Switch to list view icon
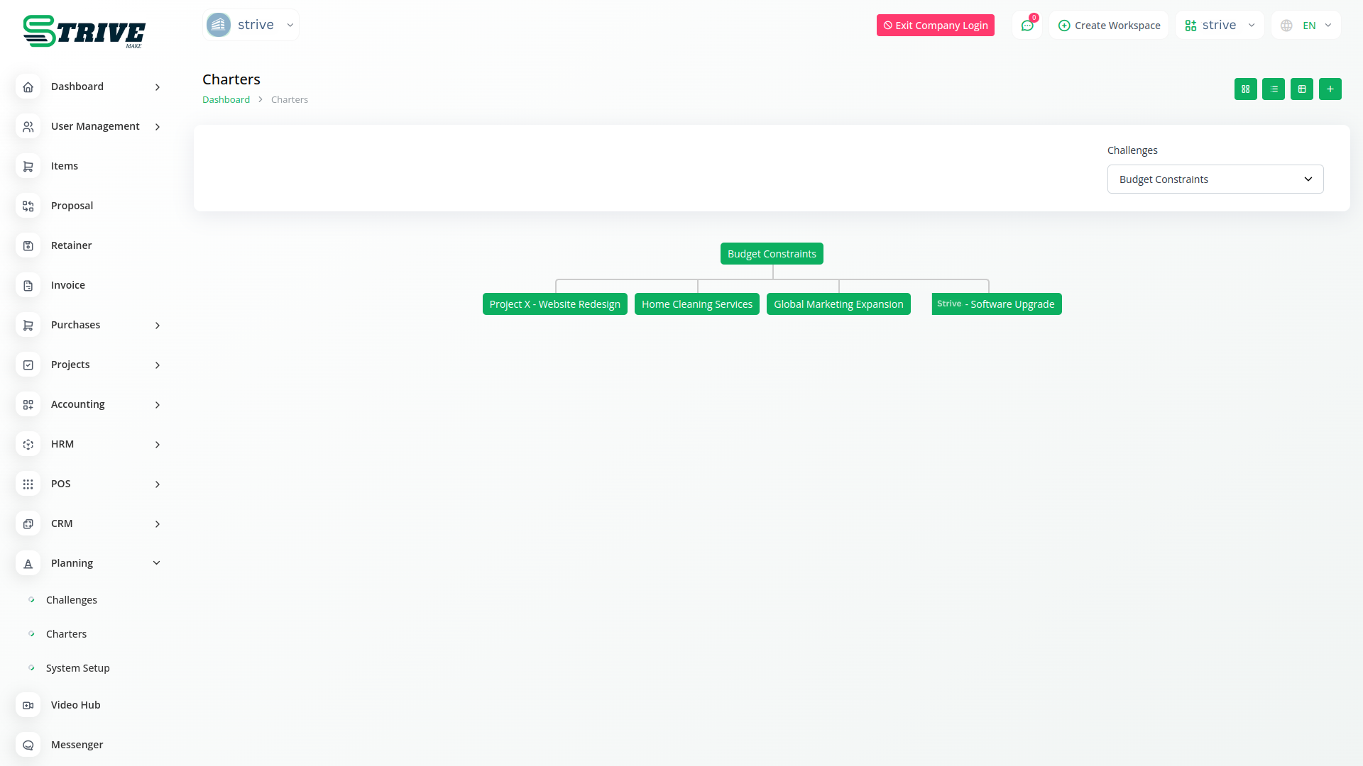 [x=1274, y=89]
